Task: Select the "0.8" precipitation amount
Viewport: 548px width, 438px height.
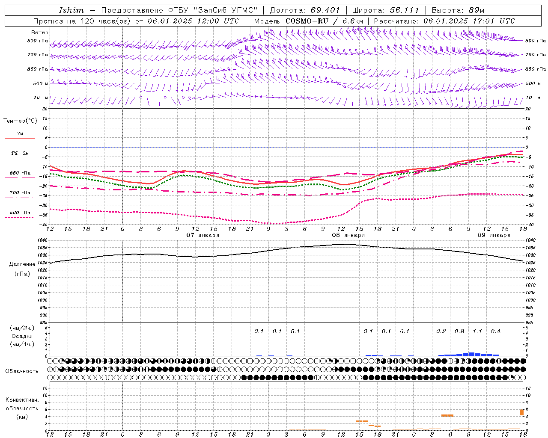Action: point(459,331)
